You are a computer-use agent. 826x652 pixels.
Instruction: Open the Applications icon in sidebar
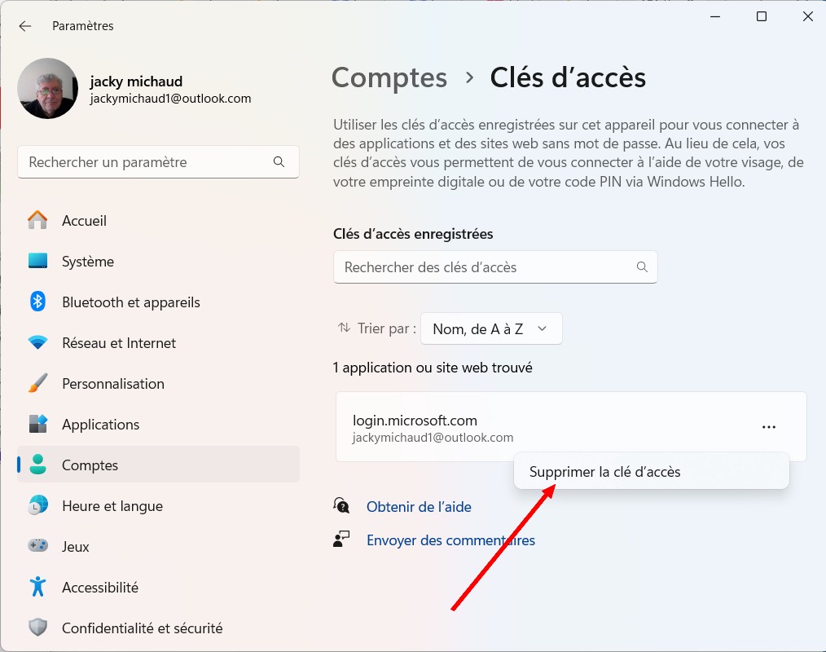(37, 425)
